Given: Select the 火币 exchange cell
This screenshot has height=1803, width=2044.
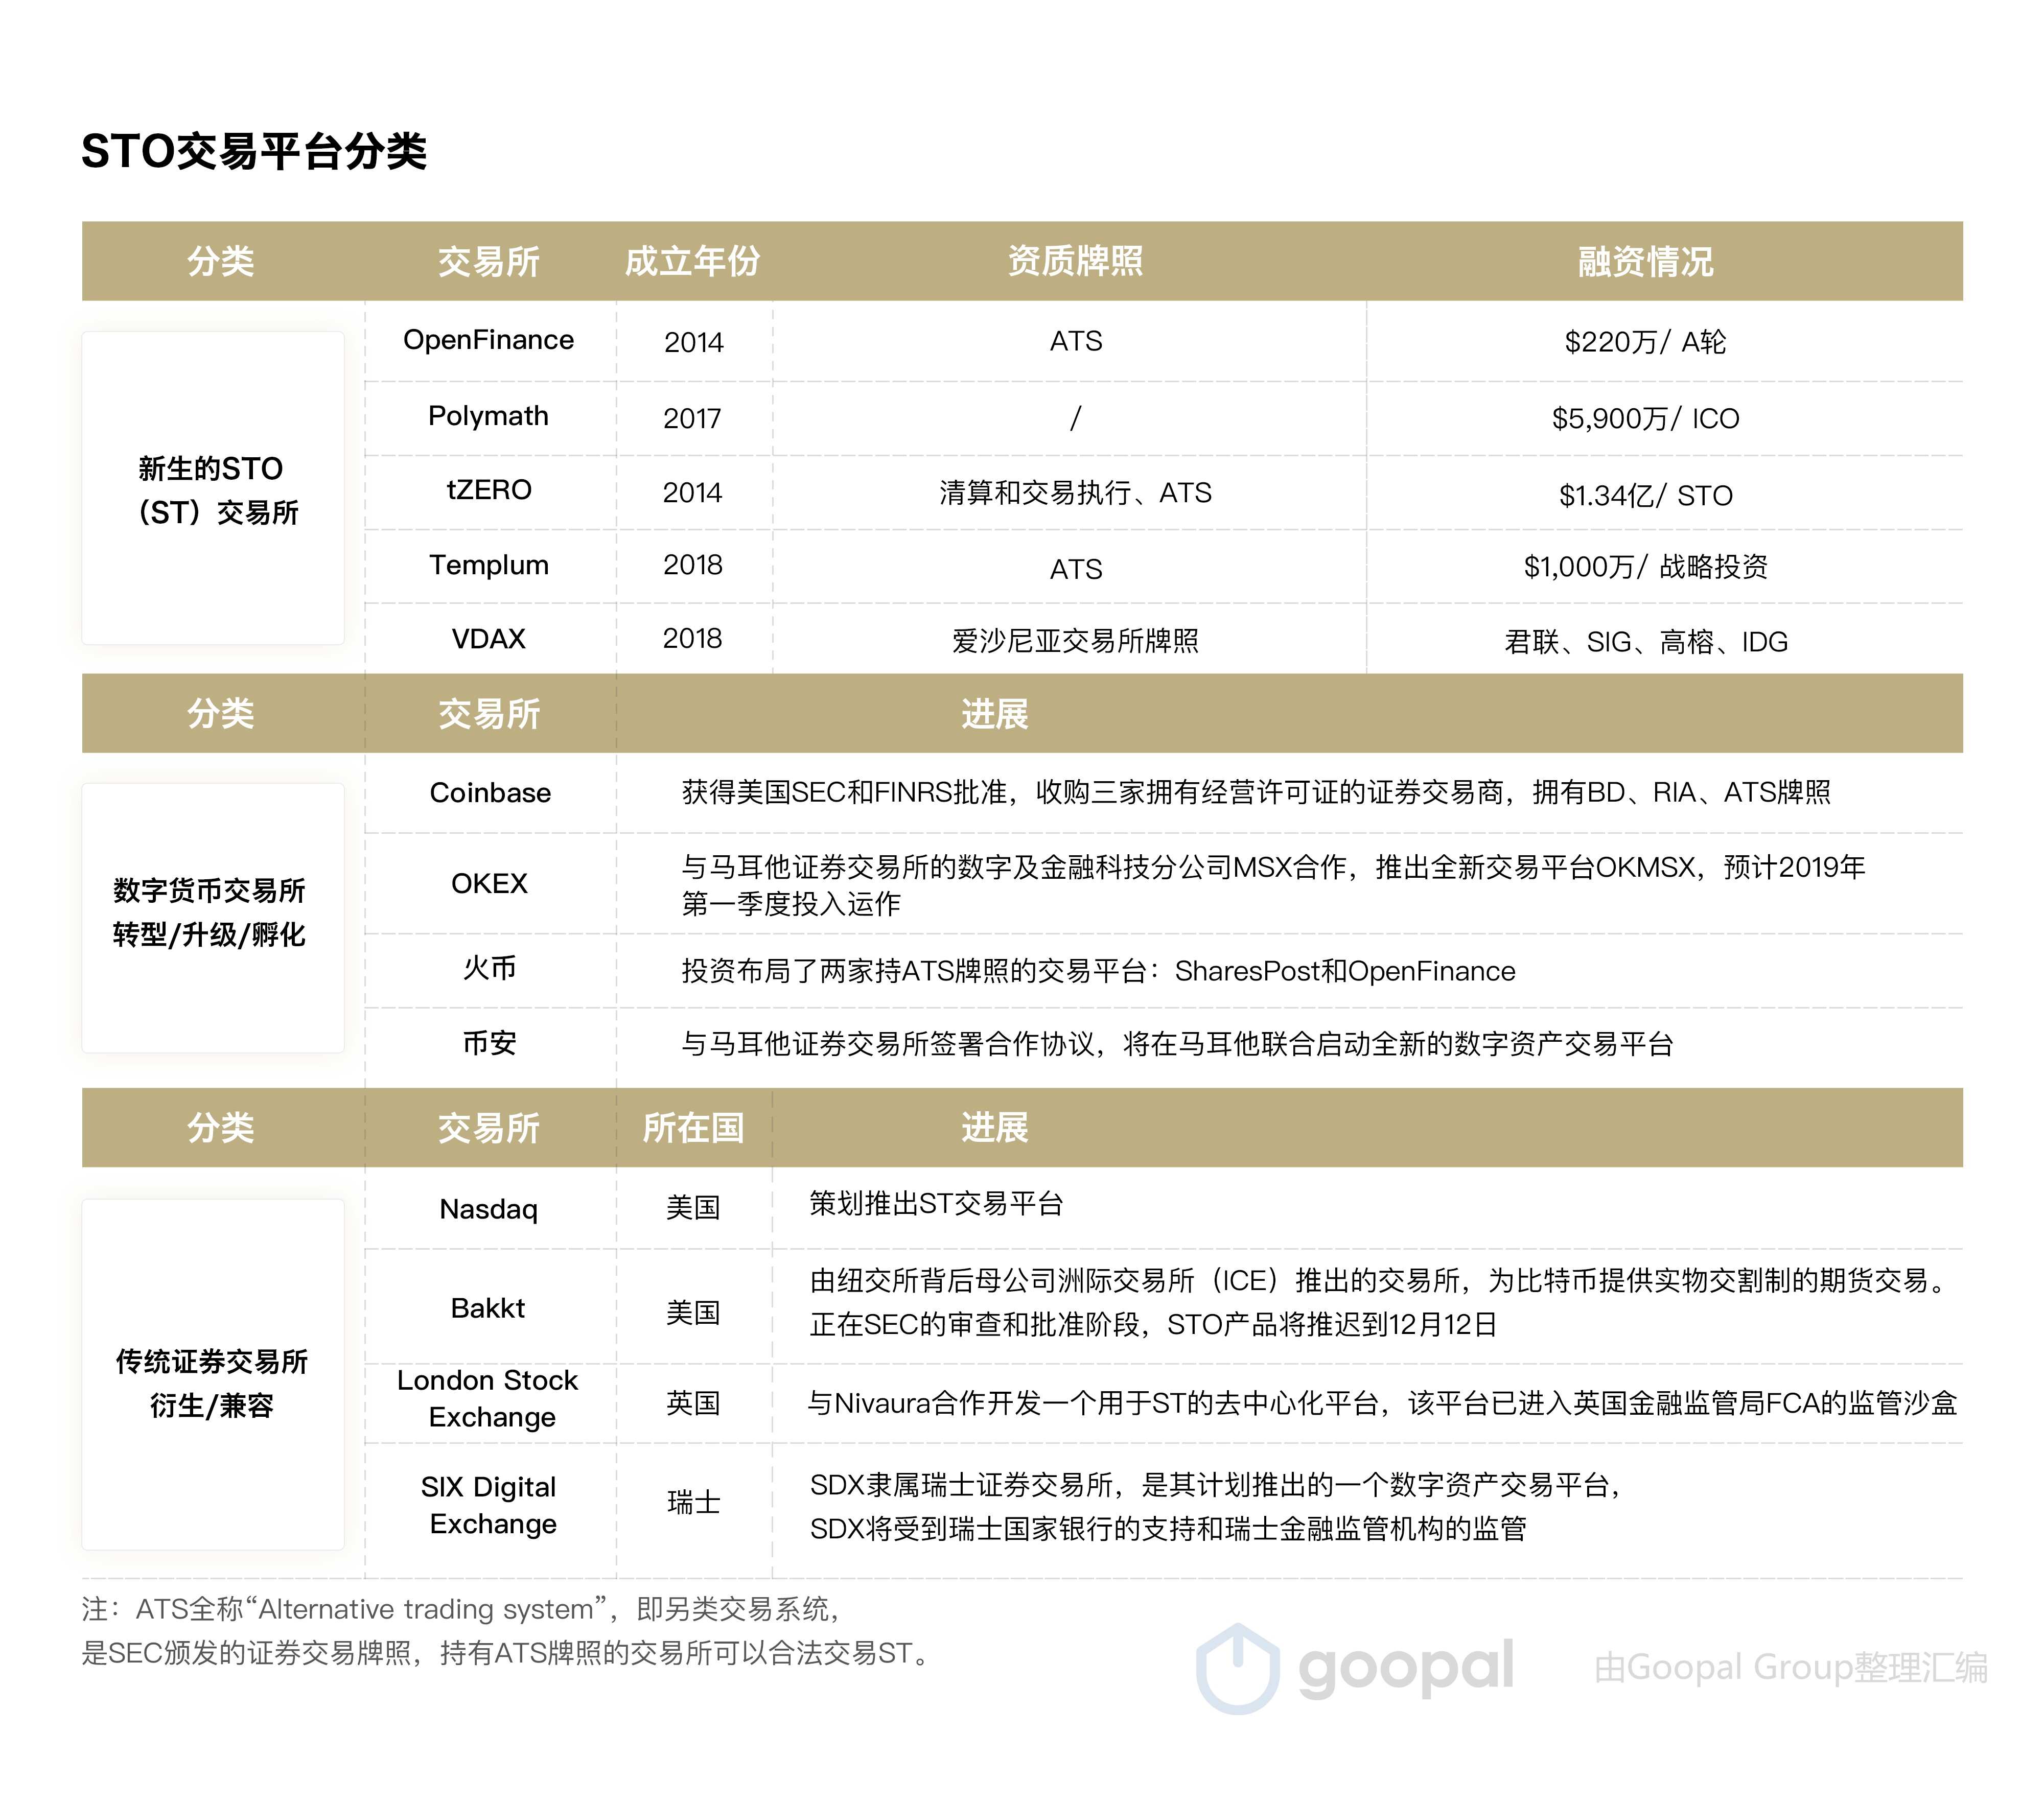Looking at the screenshot, I should [x=489, y=968].
